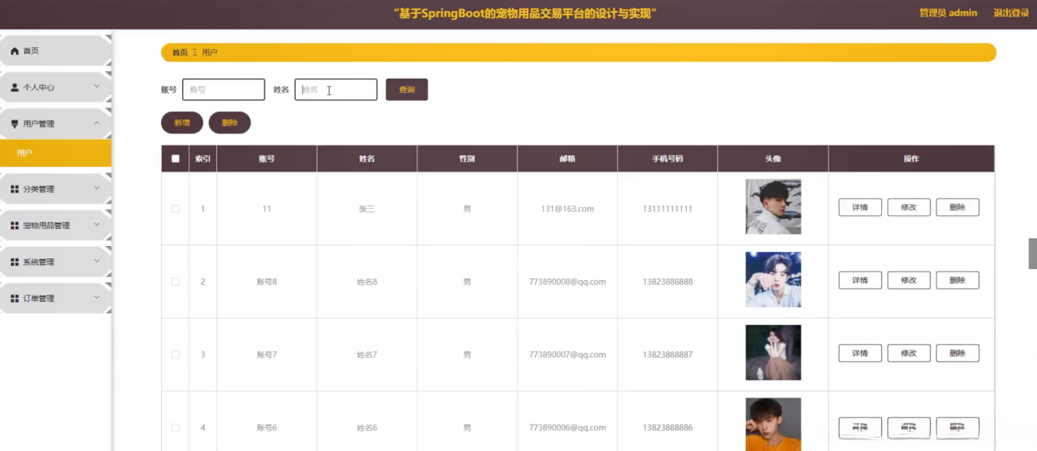Expand the 个人中心 menu chevron
This screenshot has width=1037, height=451.
tap(97, 87)
